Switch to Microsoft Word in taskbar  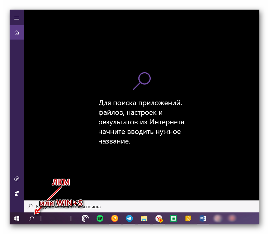202,219
